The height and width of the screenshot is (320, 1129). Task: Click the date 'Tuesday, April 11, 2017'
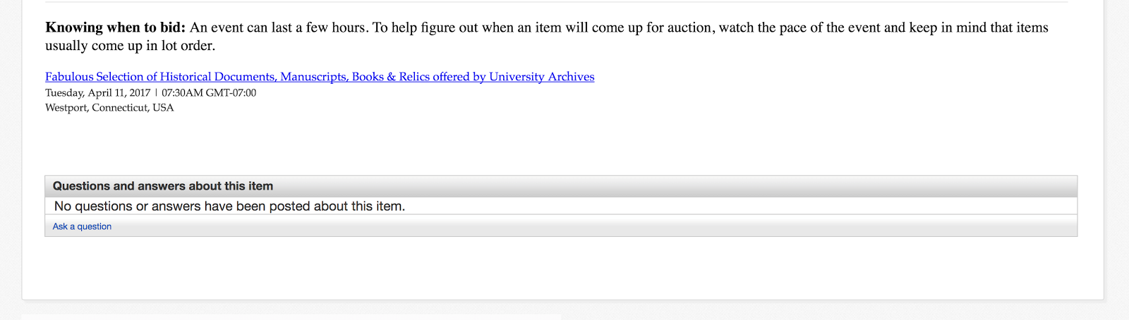[98, 93]
